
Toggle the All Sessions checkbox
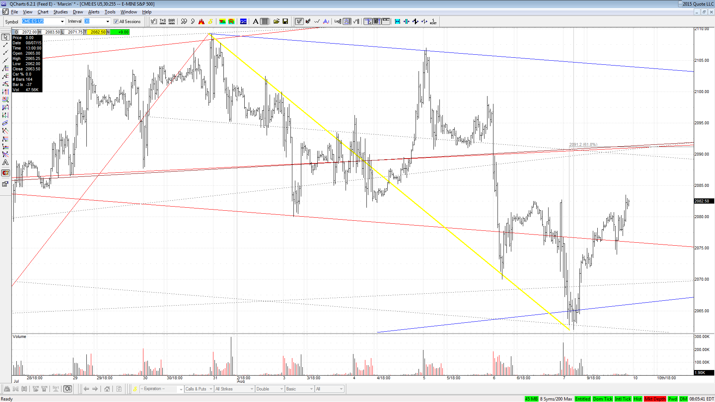point(116,22)
